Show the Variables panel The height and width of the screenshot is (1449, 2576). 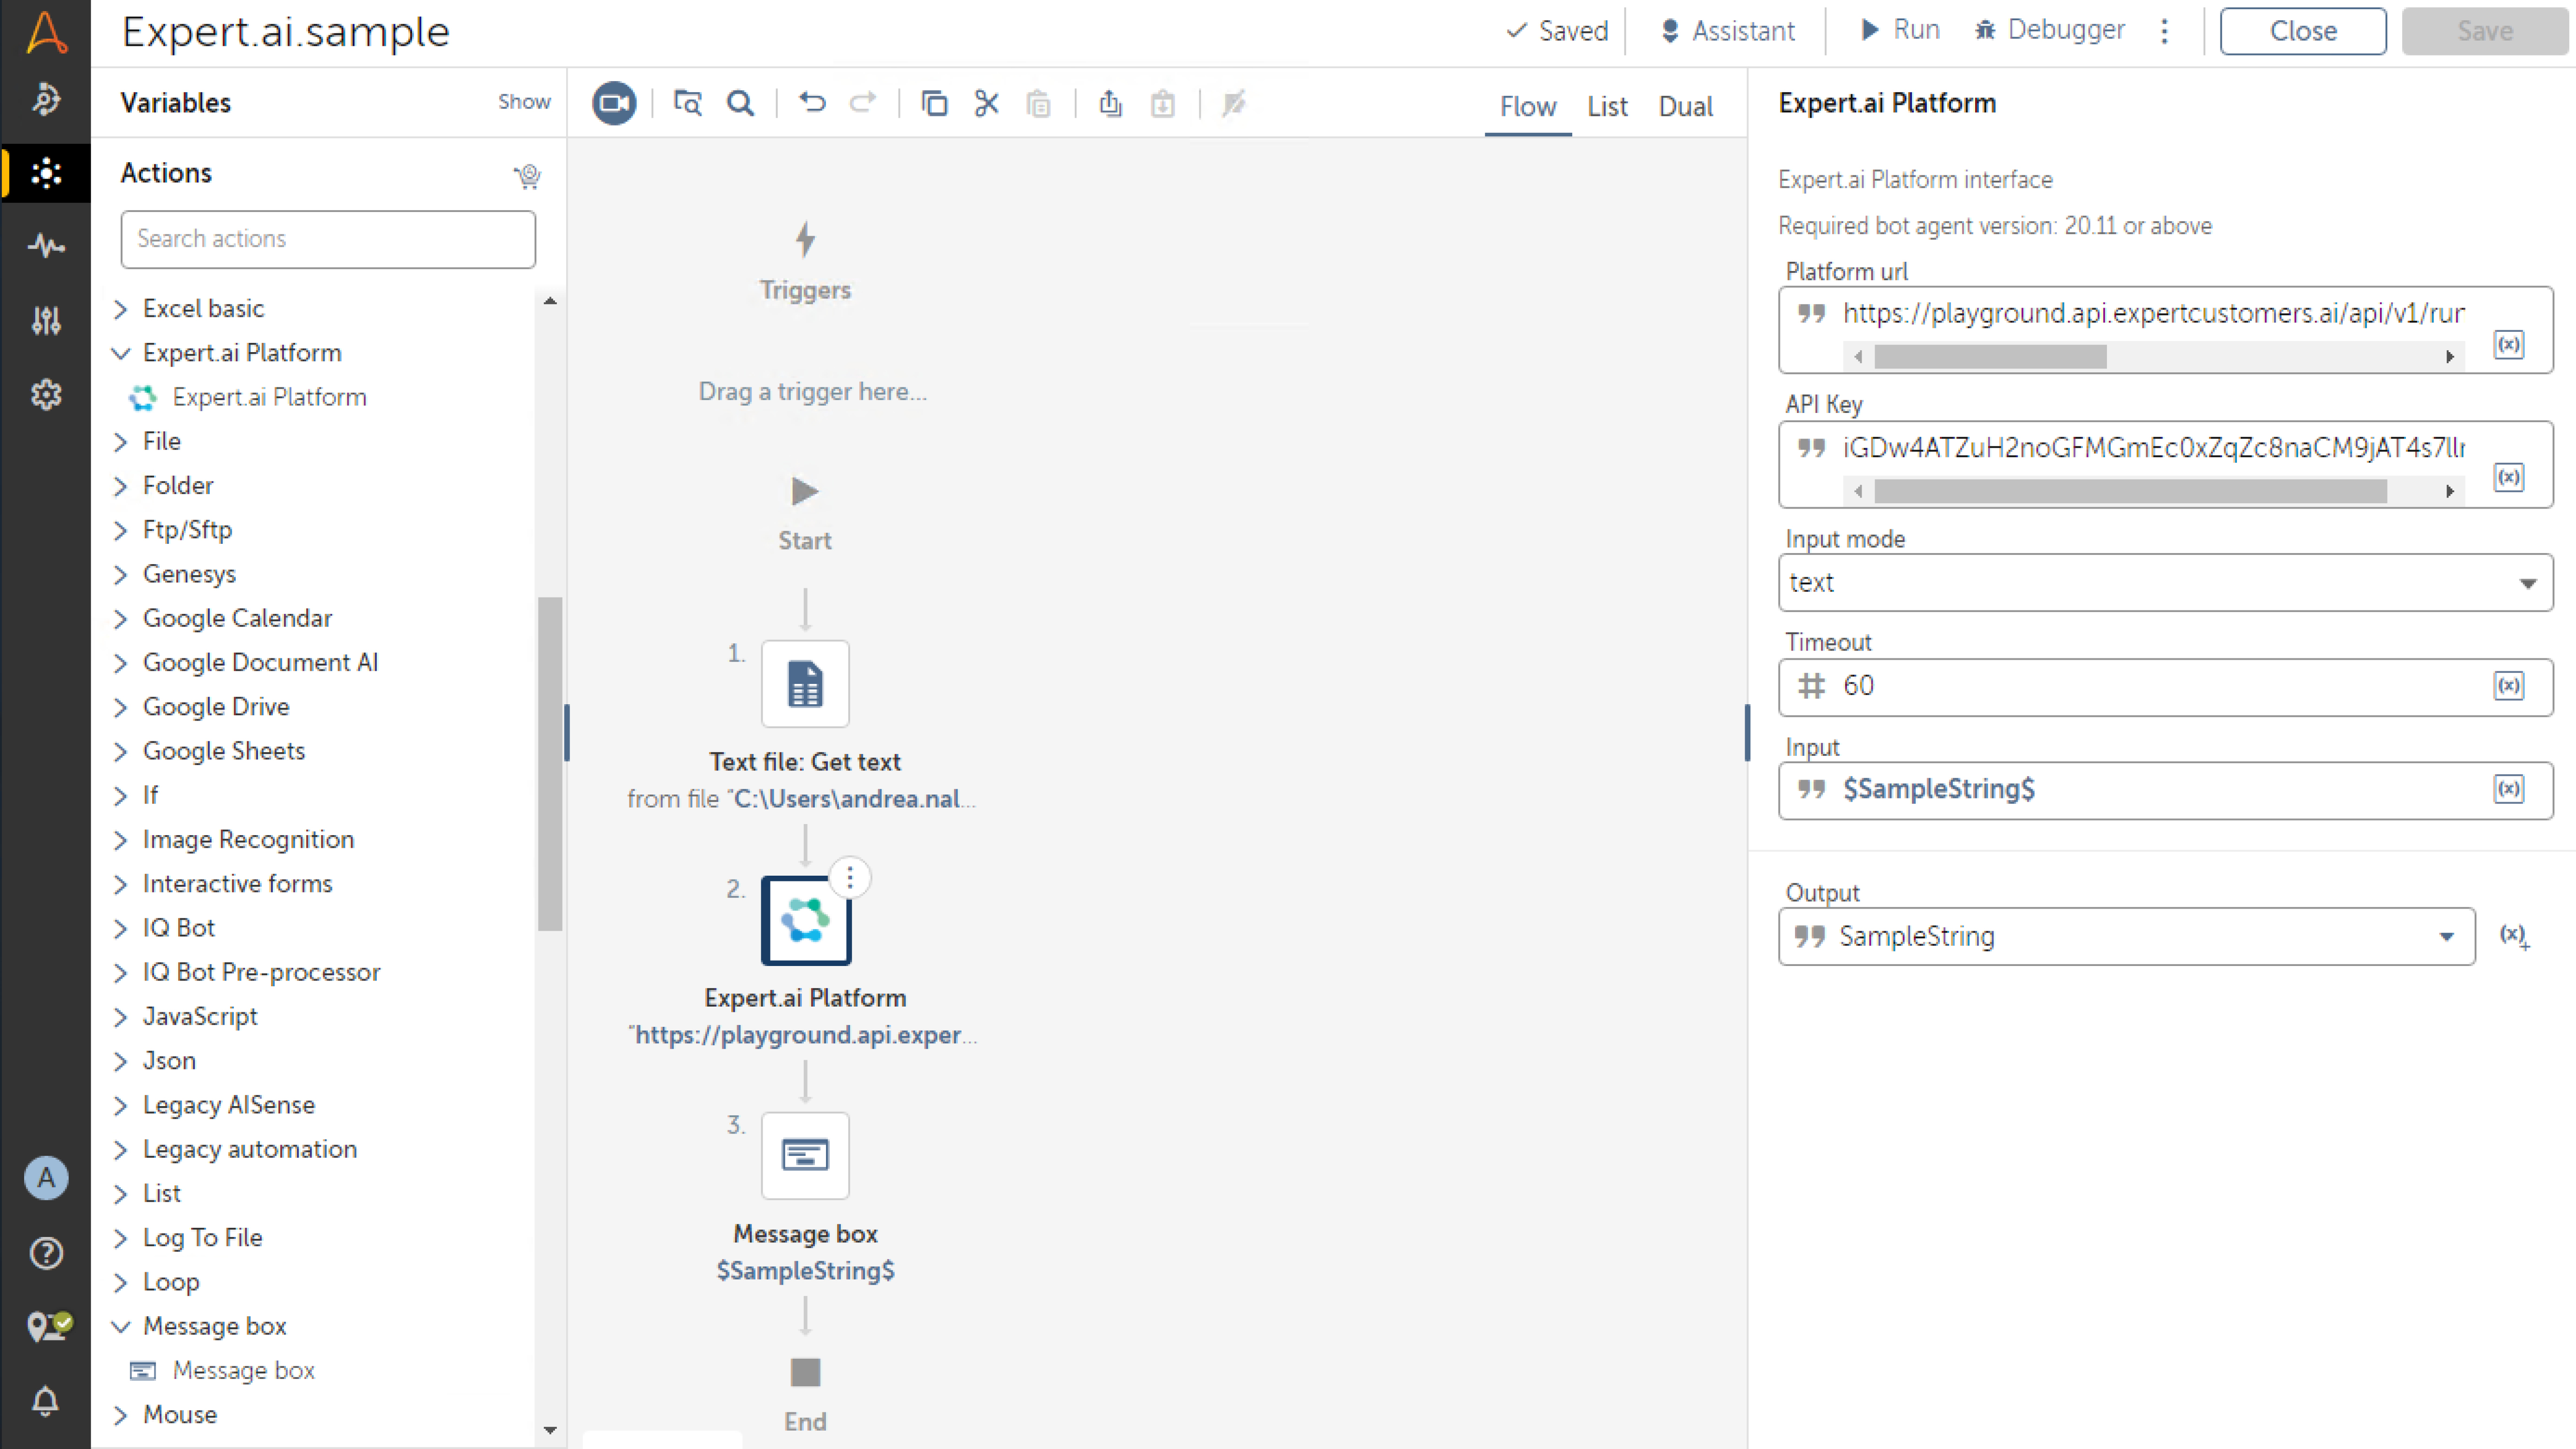click(524, 102)
